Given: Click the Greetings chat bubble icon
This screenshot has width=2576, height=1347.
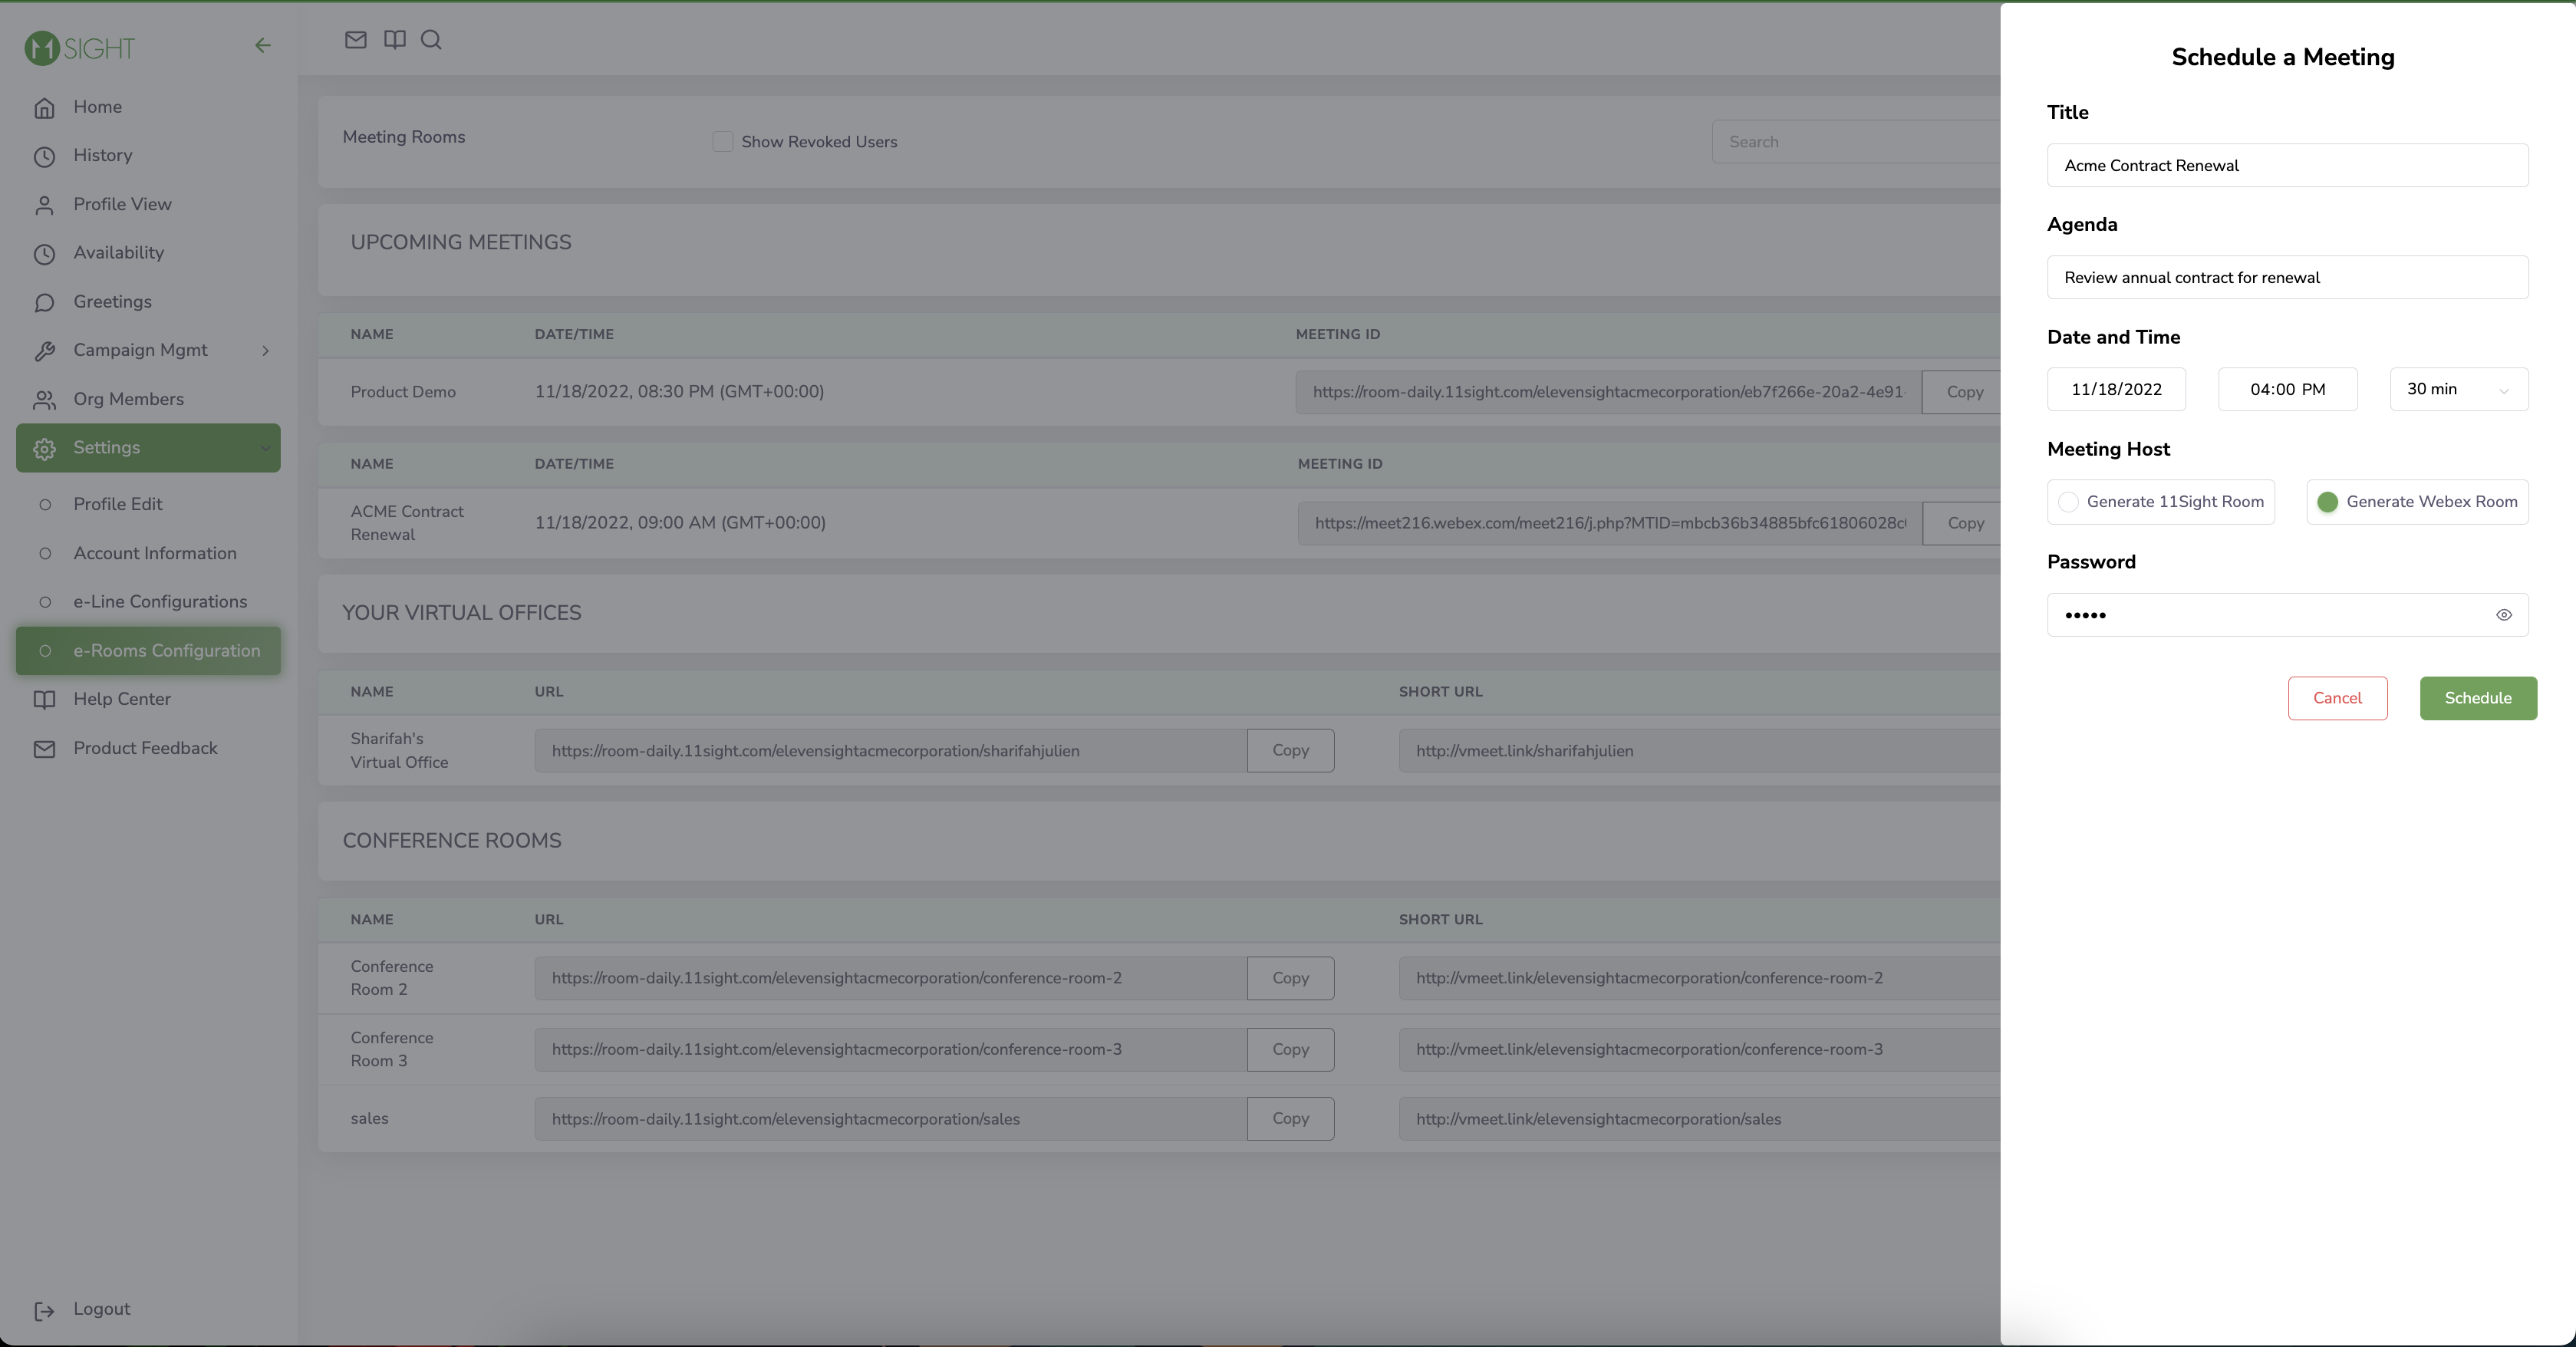Looking at the screenshot, I should [x=45, y=303].
